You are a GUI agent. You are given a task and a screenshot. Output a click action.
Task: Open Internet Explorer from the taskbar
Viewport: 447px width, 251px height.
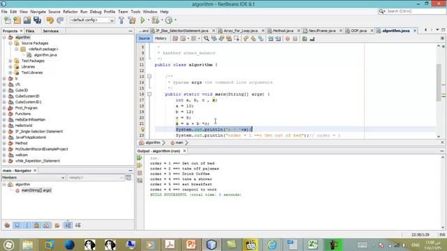point(272,245)
